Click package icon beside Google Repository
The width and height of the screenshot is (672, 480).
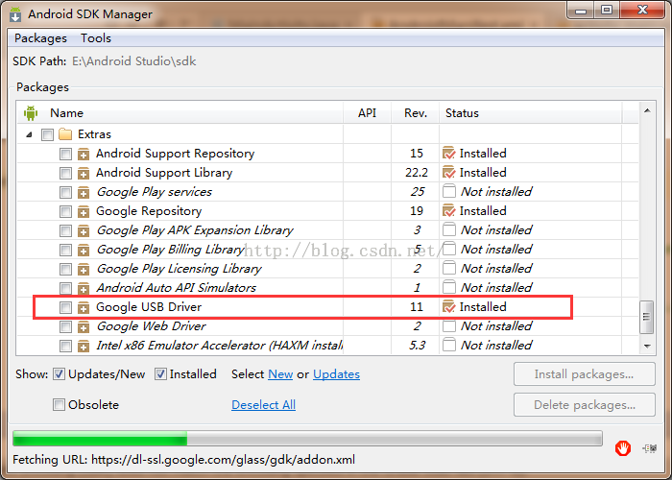(84, 211)
